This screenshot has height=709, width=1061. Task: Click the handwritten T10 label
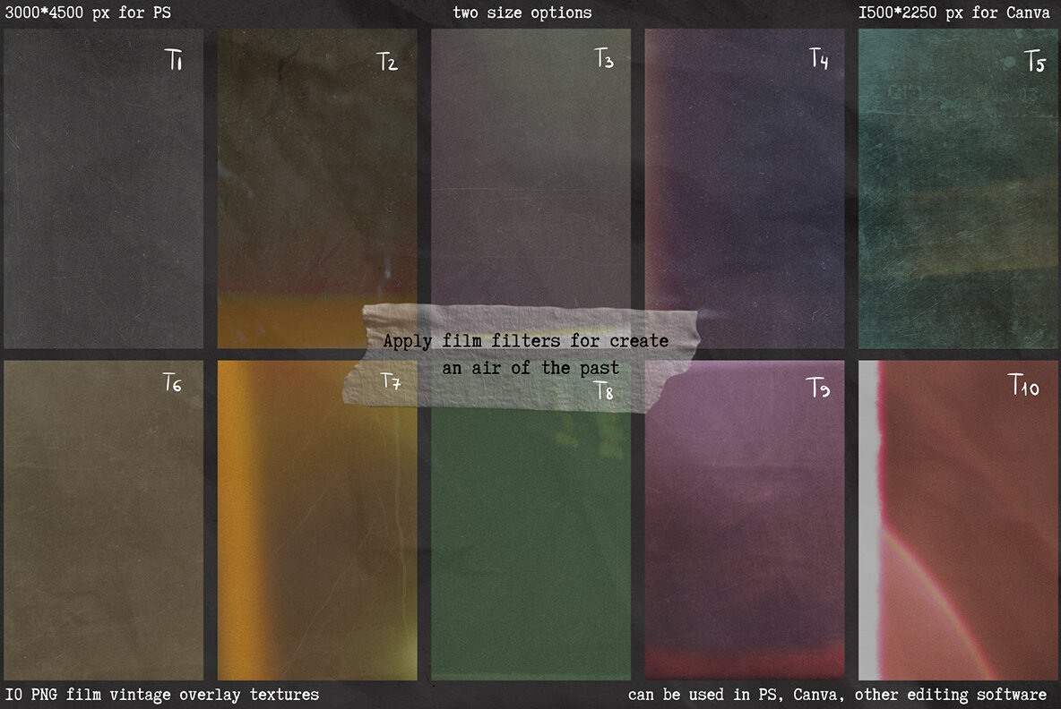point(1023,386)
